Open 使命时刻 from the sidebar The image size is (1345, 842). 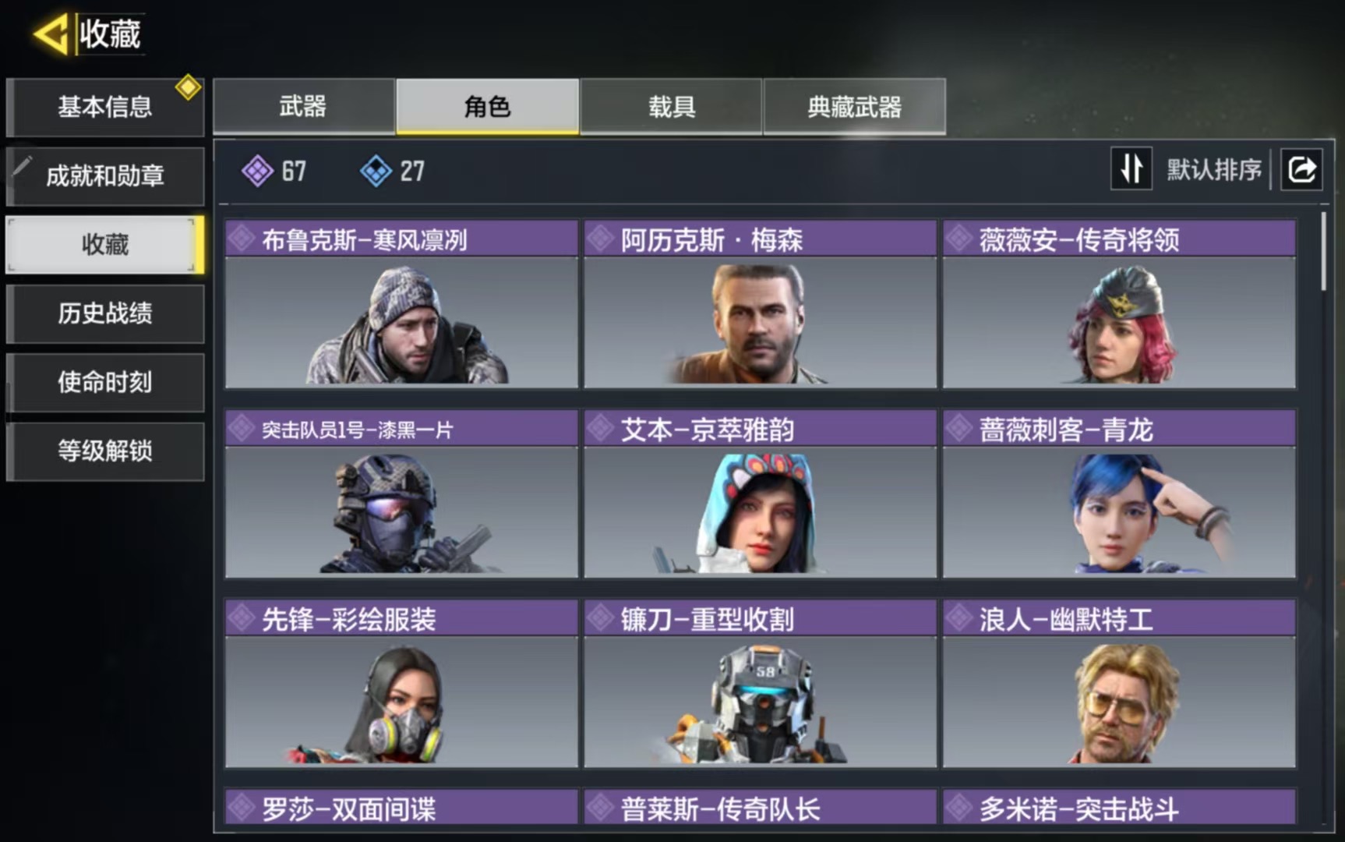pos(105,382)
